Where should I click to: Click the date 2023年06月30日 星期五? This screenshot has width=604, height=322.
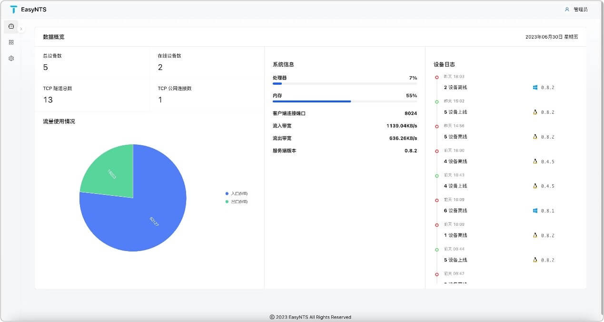pos(552,37)
